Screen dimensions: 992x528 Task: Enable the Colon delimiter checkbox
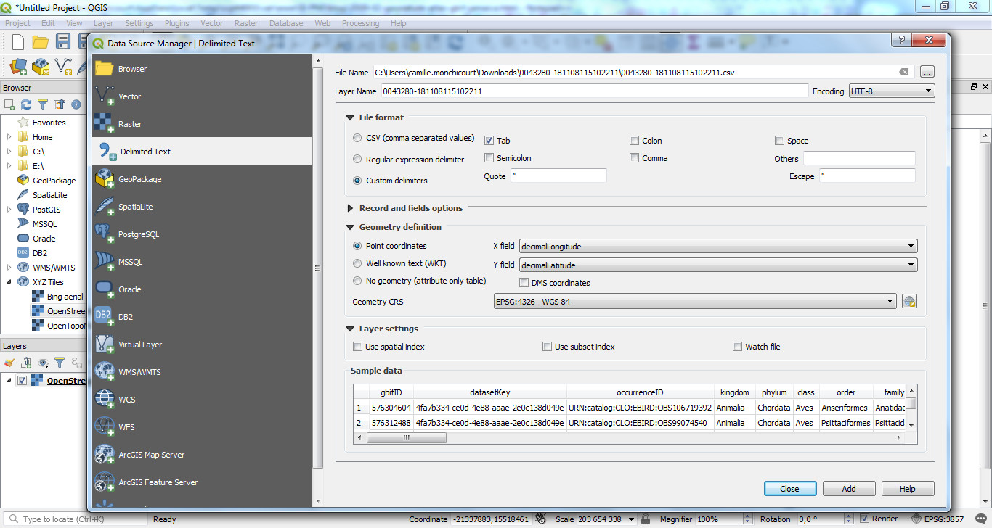coord(635,141)
